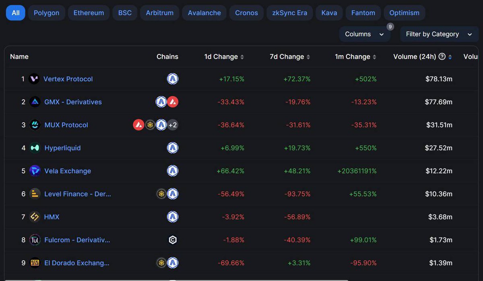Open the Vertex Protocol link
The image size is (483, 281).
68,79
